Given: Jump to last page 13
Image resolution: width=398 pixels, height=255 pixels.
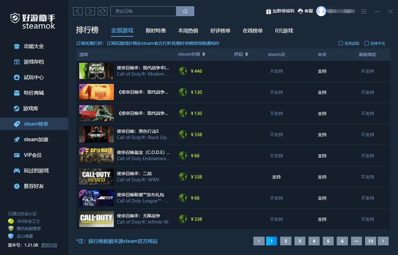Looking at the screenshot, I should coord(371,241).
